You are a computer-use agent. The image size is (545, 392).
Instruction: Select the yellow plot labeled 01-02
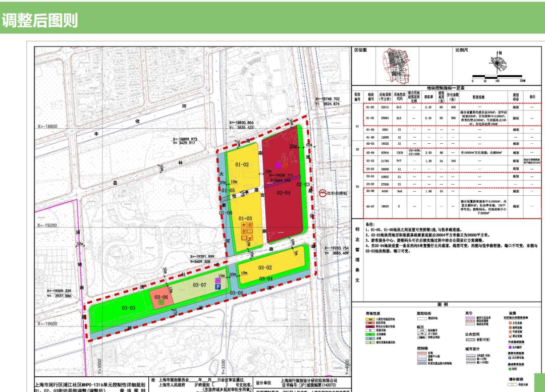(x=242, y=164)
